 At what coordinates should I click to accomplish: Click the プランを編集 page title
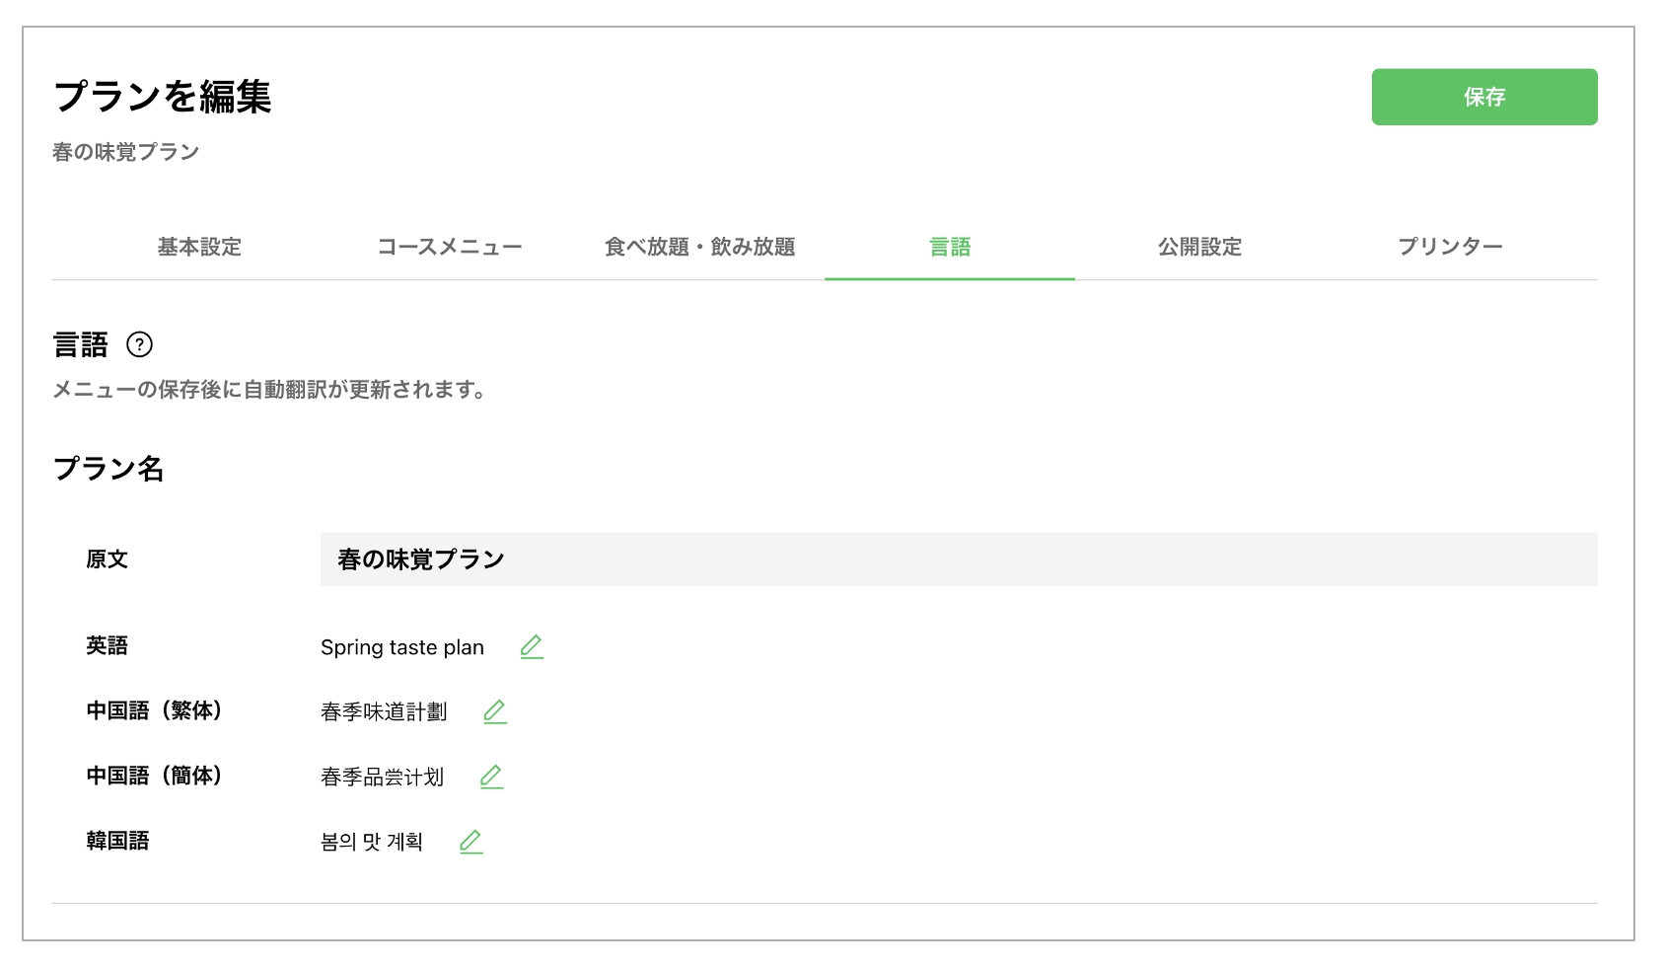(164, 98)
